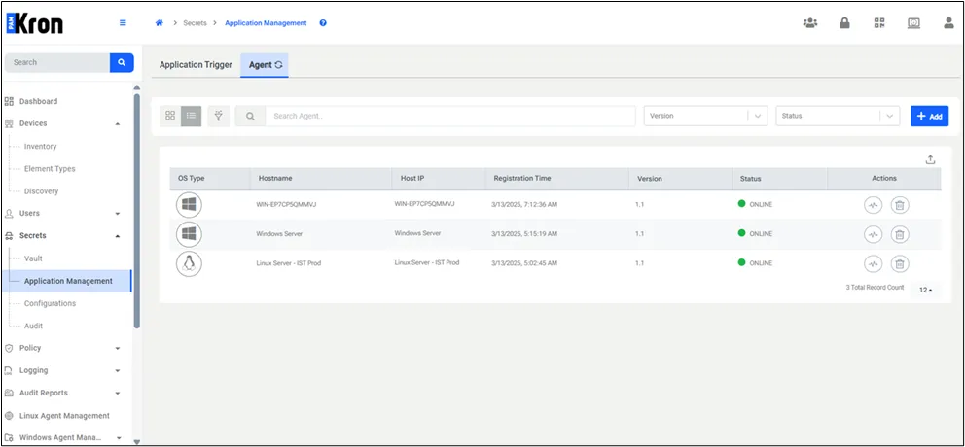The height and width of the screenshot is (447, 965).
Task: Click the blue Add button
Action: point(929,117)
